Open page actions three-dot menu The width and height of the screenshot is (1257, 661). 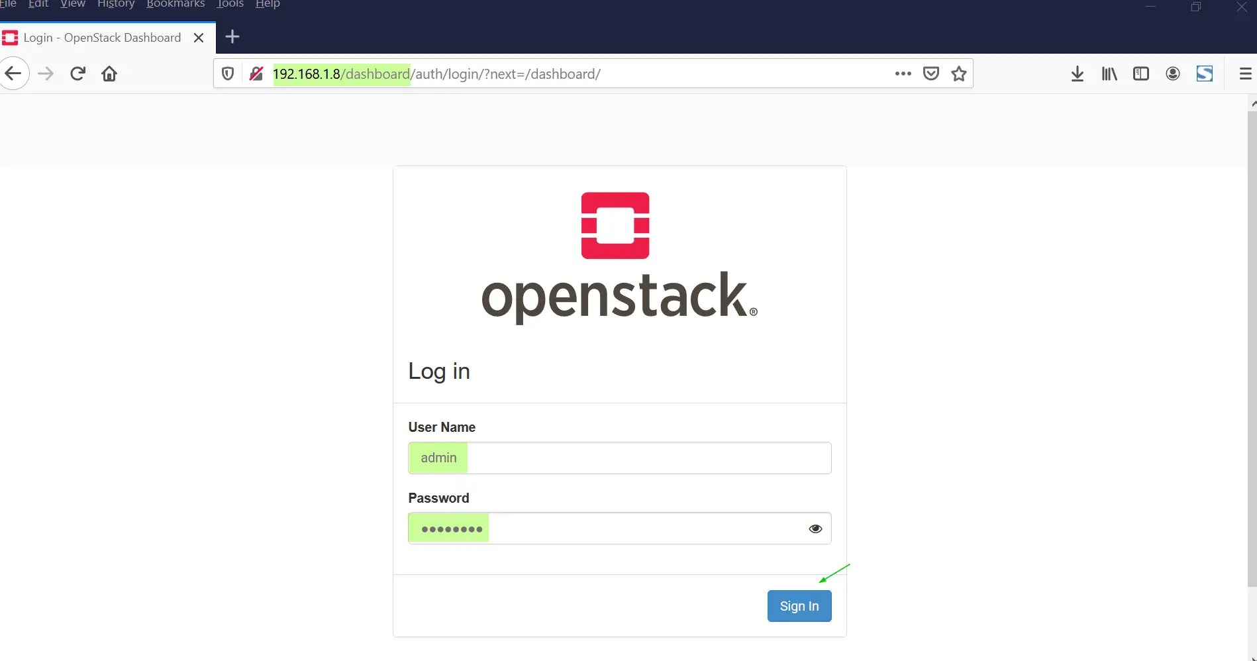click(903, 74)
